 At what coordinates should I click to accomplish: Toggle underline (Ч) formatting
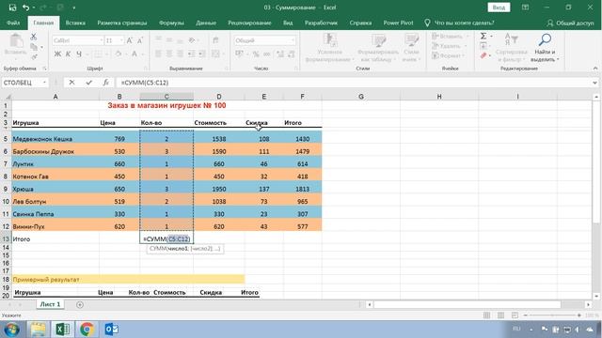(x=79, y=54)
